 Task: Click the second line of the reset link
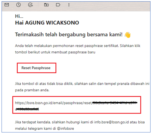pyautogui.click(x=27, y=109)
